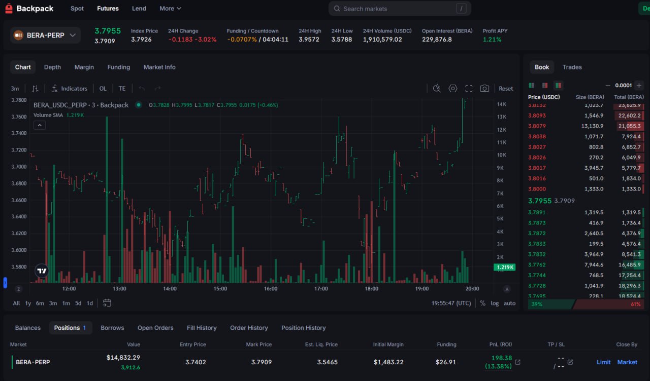
Task: Toggle log scale mode
Action: (495, 303)
